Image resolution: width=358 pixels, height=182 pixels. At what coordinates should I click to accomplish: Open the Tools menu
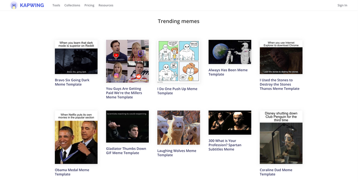click(56, 6)
